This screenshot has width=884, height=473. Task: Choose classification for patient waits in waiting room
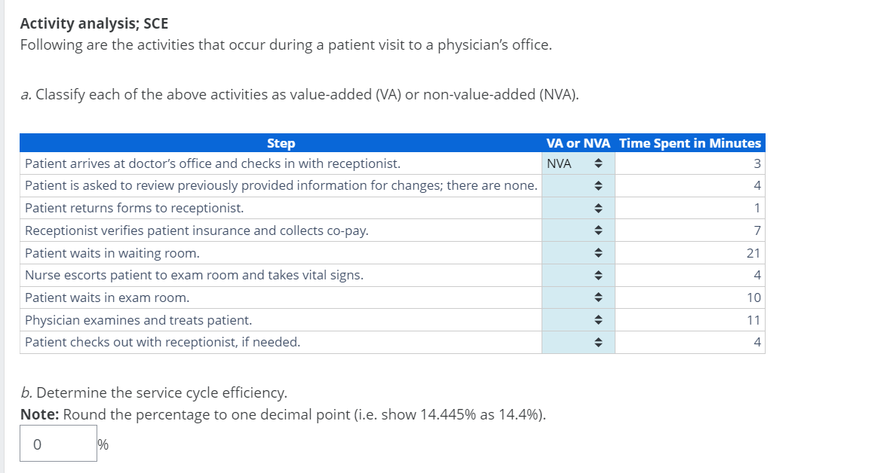point(578,253)
